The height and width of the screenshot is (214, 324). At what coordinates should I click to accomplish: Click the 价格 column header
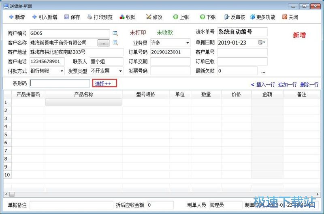(x=236, y=94)
